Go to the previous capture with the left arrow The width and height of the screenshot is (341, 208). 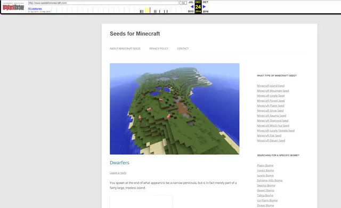[192, 7]
